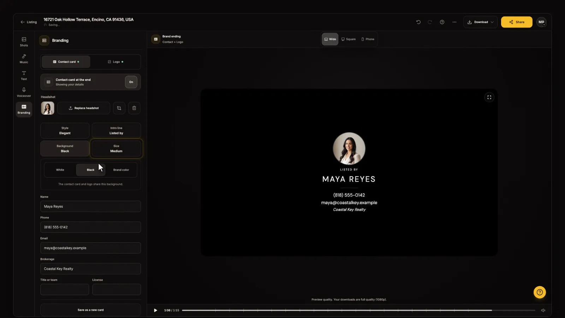Click the empty License field
Viewport: 565px width, 318px height.
[117, 289]
